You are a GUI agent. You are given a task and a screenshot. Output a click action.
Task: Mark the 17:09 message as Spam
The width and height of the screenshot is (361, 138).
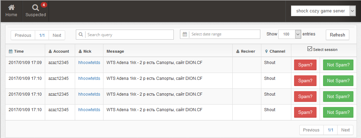(305, 65)
